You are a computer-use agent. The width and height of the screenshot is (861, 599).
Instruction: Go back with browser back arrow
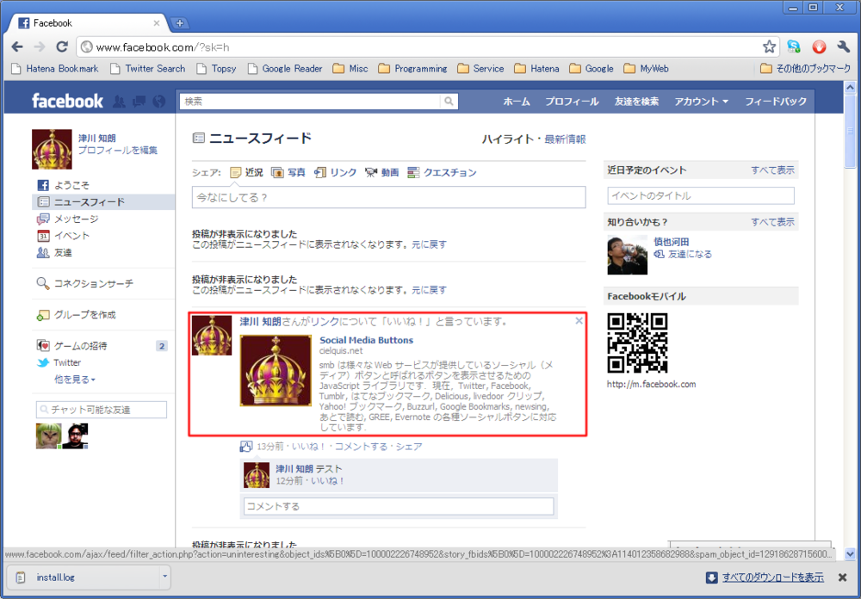[x=17, y=47]
